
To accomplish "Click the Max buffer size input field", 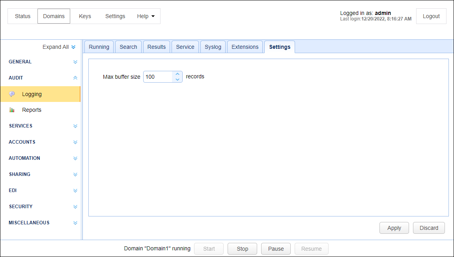I will point(158,77).
